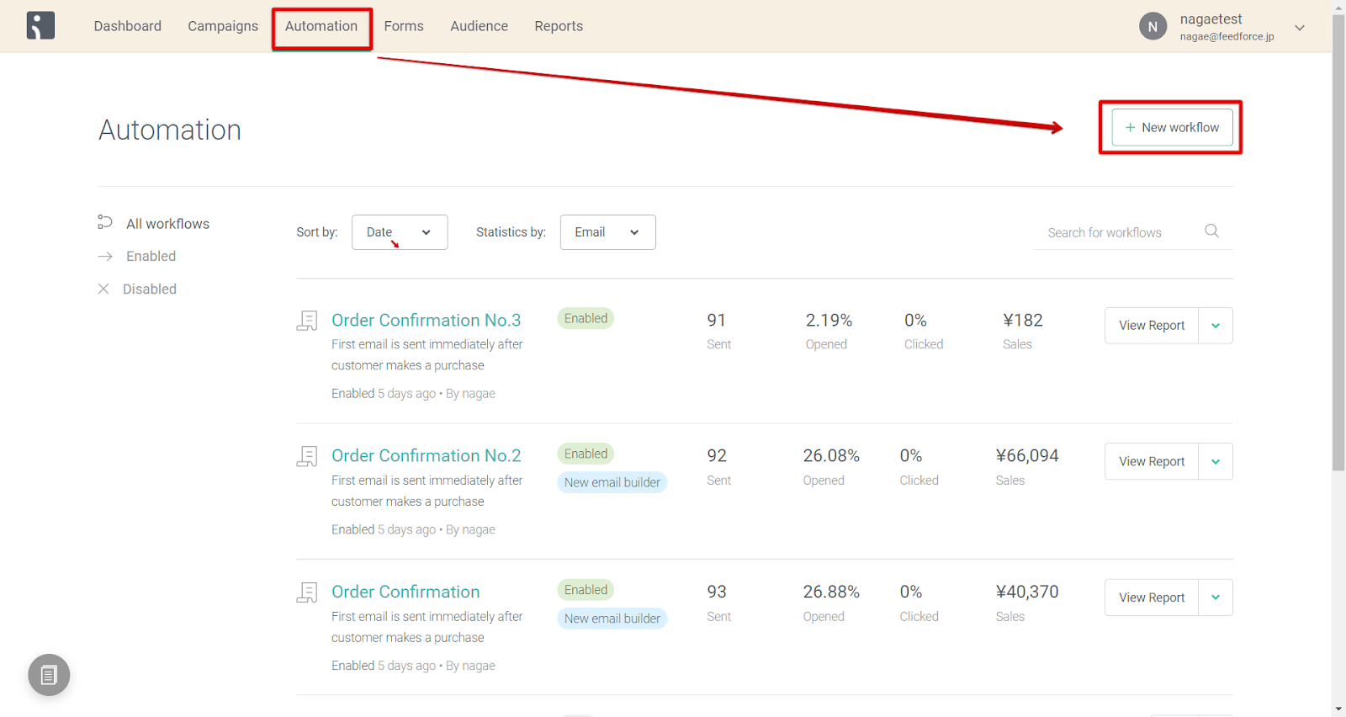This screenshot has height=717, width=1346.
Task: Go to the Campaigns tab
Action: [x=223, y=26]
